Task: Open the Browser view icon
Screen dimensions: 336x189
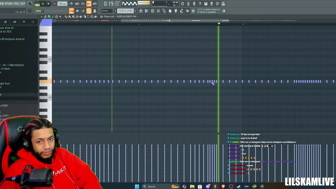Action: click(164, 11)
